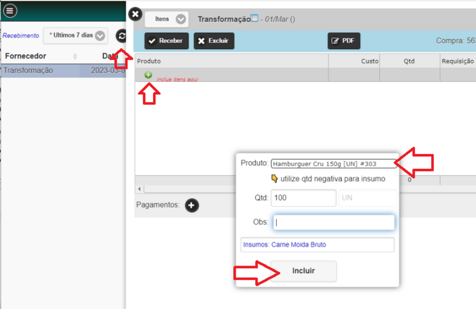476x309 pixels.
Task: Add a payment with the Pagamentos plus icon
Action: tap(192, 205)
